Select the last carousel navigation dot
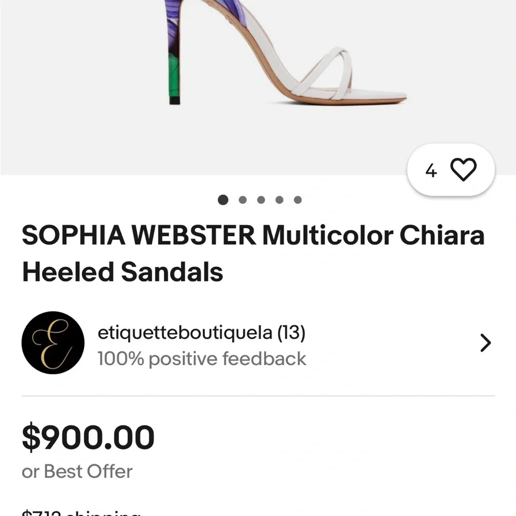Image resolution: width=516 pixels, height=516 pixels. [x=297, y=200]
